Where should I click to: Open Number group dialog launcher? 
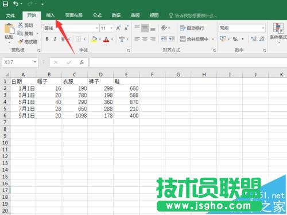265,50
